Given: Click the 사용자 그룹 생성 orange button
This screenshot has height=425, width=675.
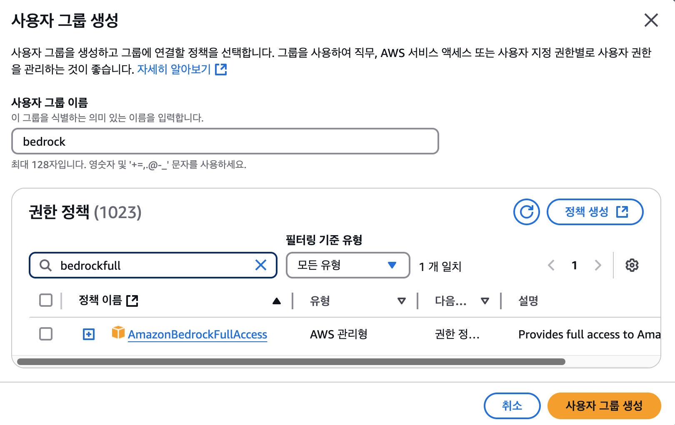Looking at the screenshot, I should tap(604, 406).
